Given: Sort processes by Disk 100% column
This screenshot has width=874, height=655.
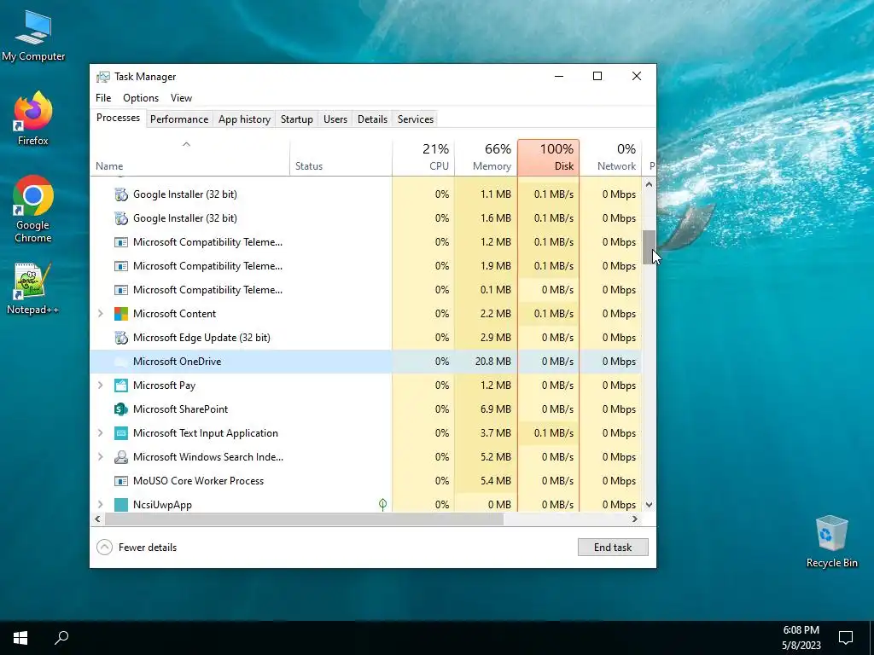Looking at the screenshot, I should tap(549, 158).
